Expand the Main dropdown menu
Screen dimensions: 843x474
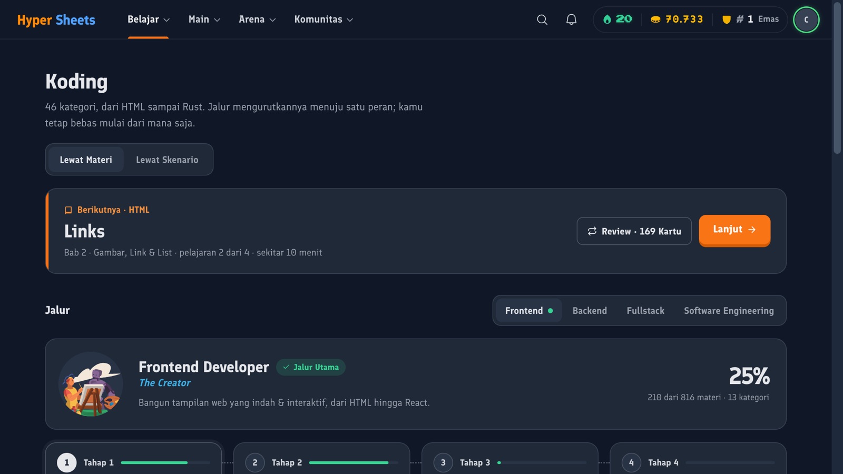tap(204, 19)
